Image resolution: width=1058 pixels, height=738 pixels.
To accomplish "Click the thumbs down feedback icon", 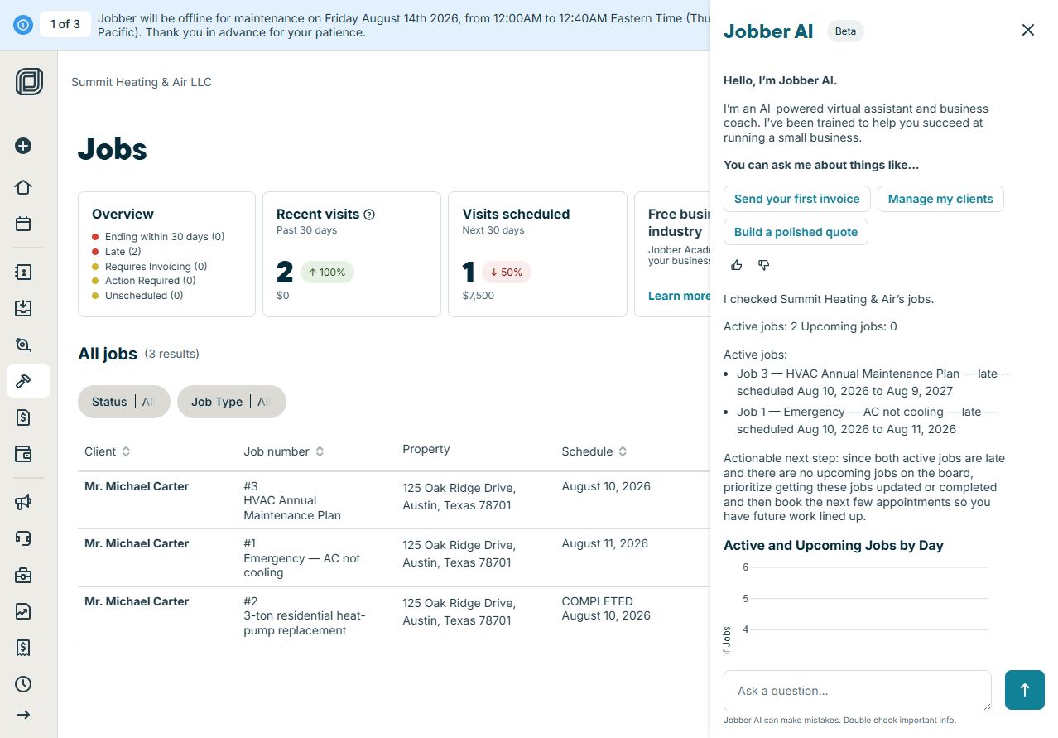I will click(x=764, y=265).
